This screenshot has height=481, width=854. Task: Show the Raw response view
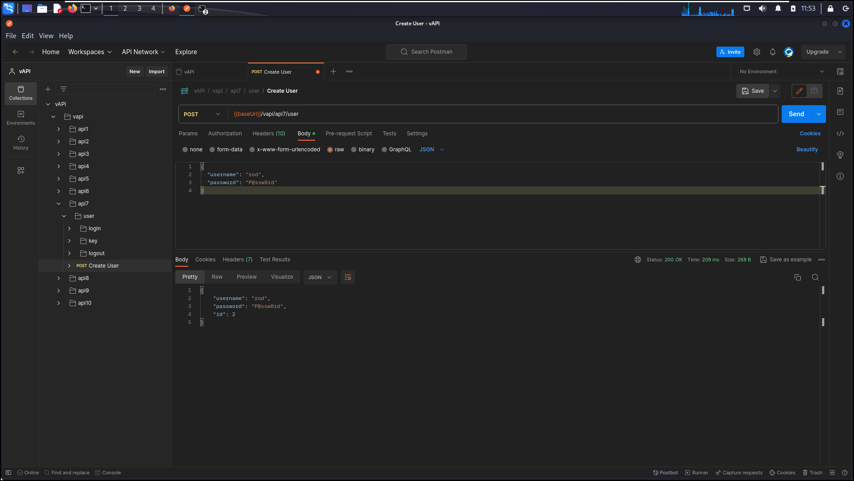(x=217, y=277)
